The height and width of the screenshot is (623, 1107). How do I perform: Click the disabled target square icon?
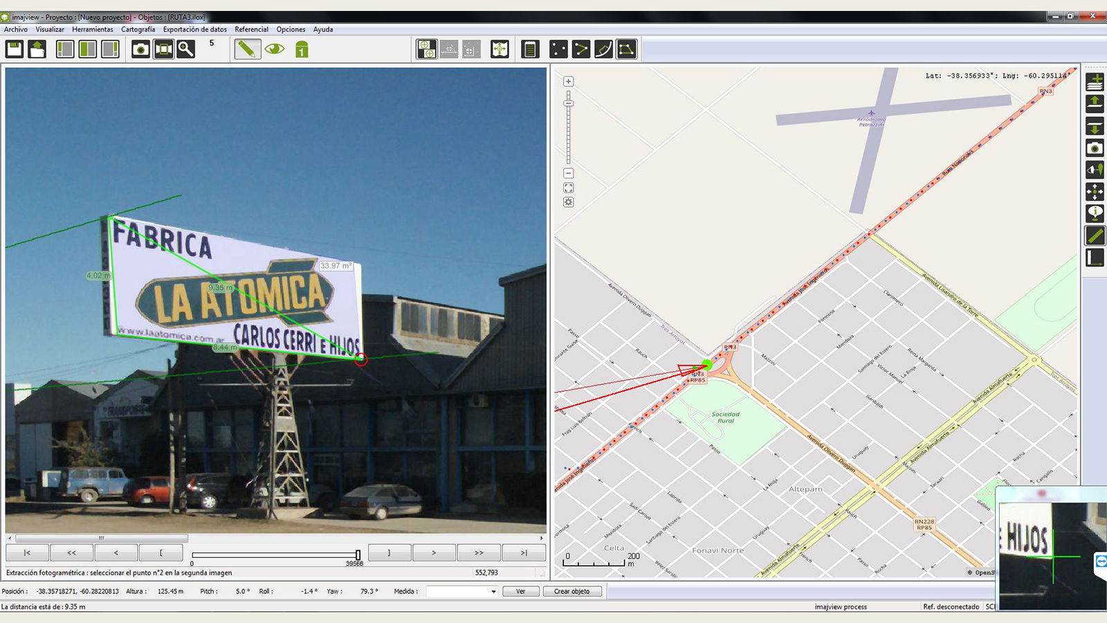[471, 49]
